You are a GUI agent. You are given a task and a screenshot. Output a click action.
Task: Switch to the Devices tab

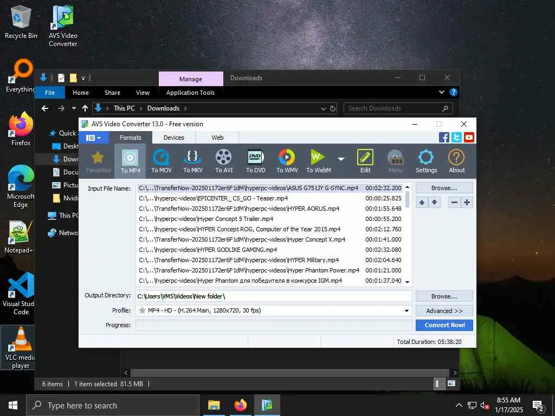(174, 138)
